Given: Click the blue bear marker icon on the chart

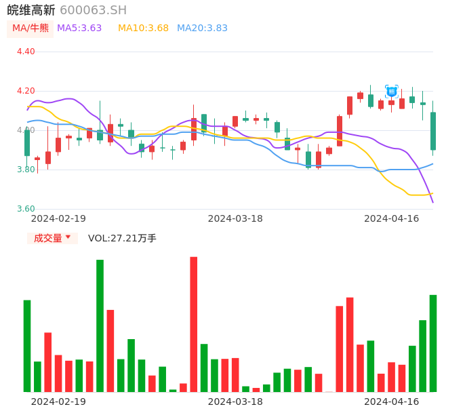Looking at the screenshot, I should (392, 91).
